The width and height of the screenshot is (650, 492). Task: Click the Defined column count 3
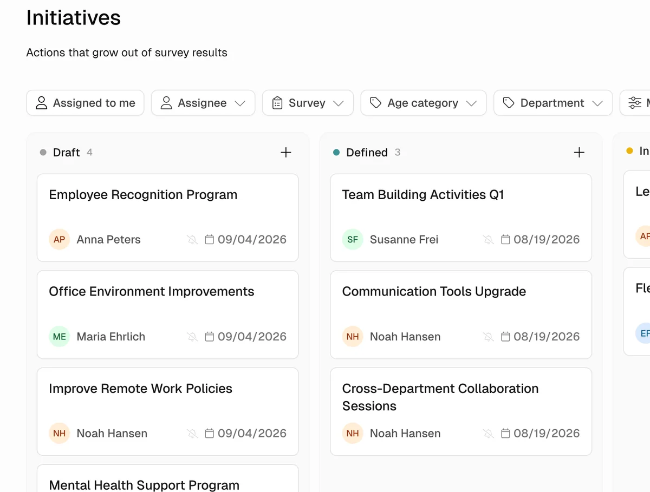click(x=398, y=153)
